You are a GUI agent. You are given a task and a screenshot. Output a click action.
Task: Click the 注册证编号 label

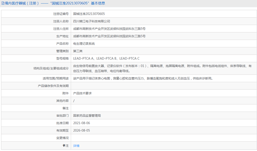click(x=61, y=14)
